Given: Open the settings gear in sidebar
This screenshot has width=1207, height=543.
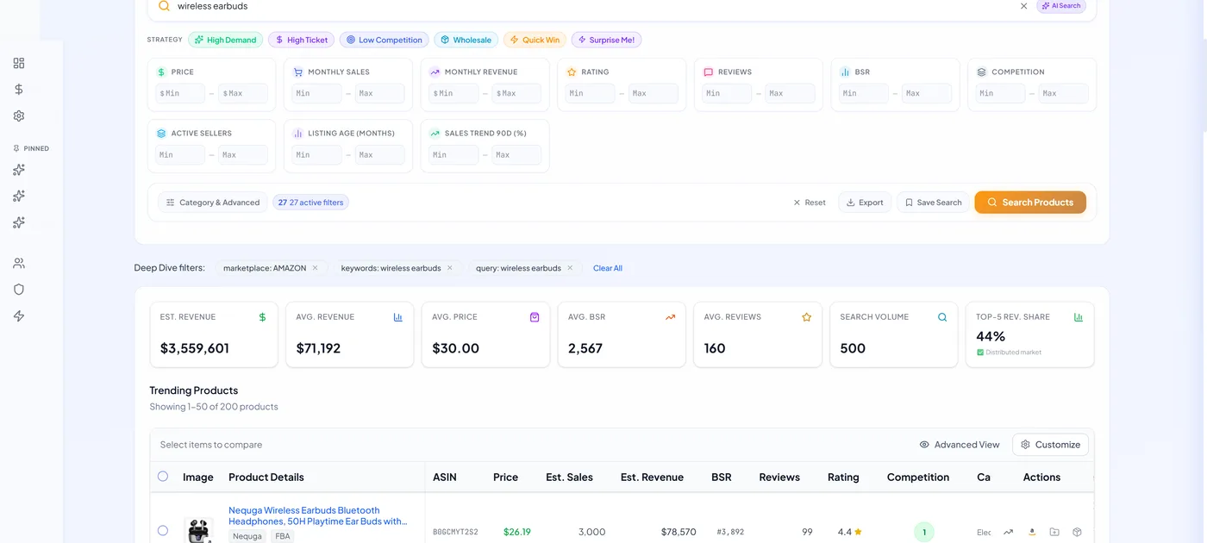Looking at the screenshot, I should coord(19,115).
